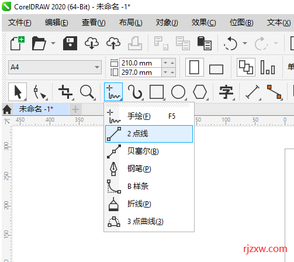Choose 贝塞尔(B) from the flyout
Viewport: 294px width, 262px height.
click(x=149, y=151)
